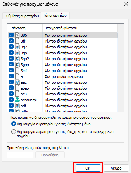Uncheck the 3fr extension checkbox
The height and width of the screenshot is (173, 131).
(11, 41)
